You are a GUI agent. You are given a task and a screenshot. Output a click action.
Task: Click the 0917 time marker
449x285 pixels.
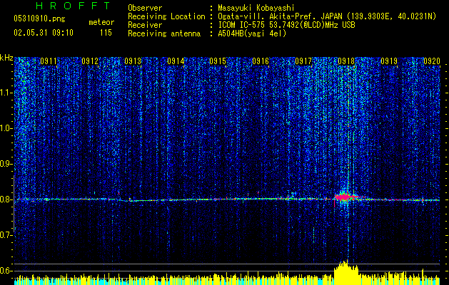pyautogui.click(x=303, y=61)
